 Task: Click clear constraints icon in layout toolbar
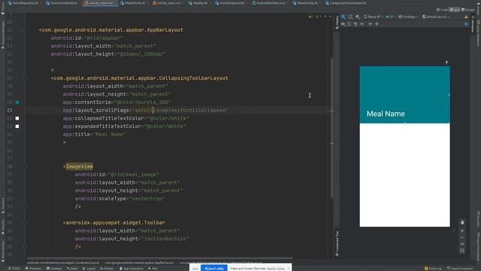coord(355,24)
